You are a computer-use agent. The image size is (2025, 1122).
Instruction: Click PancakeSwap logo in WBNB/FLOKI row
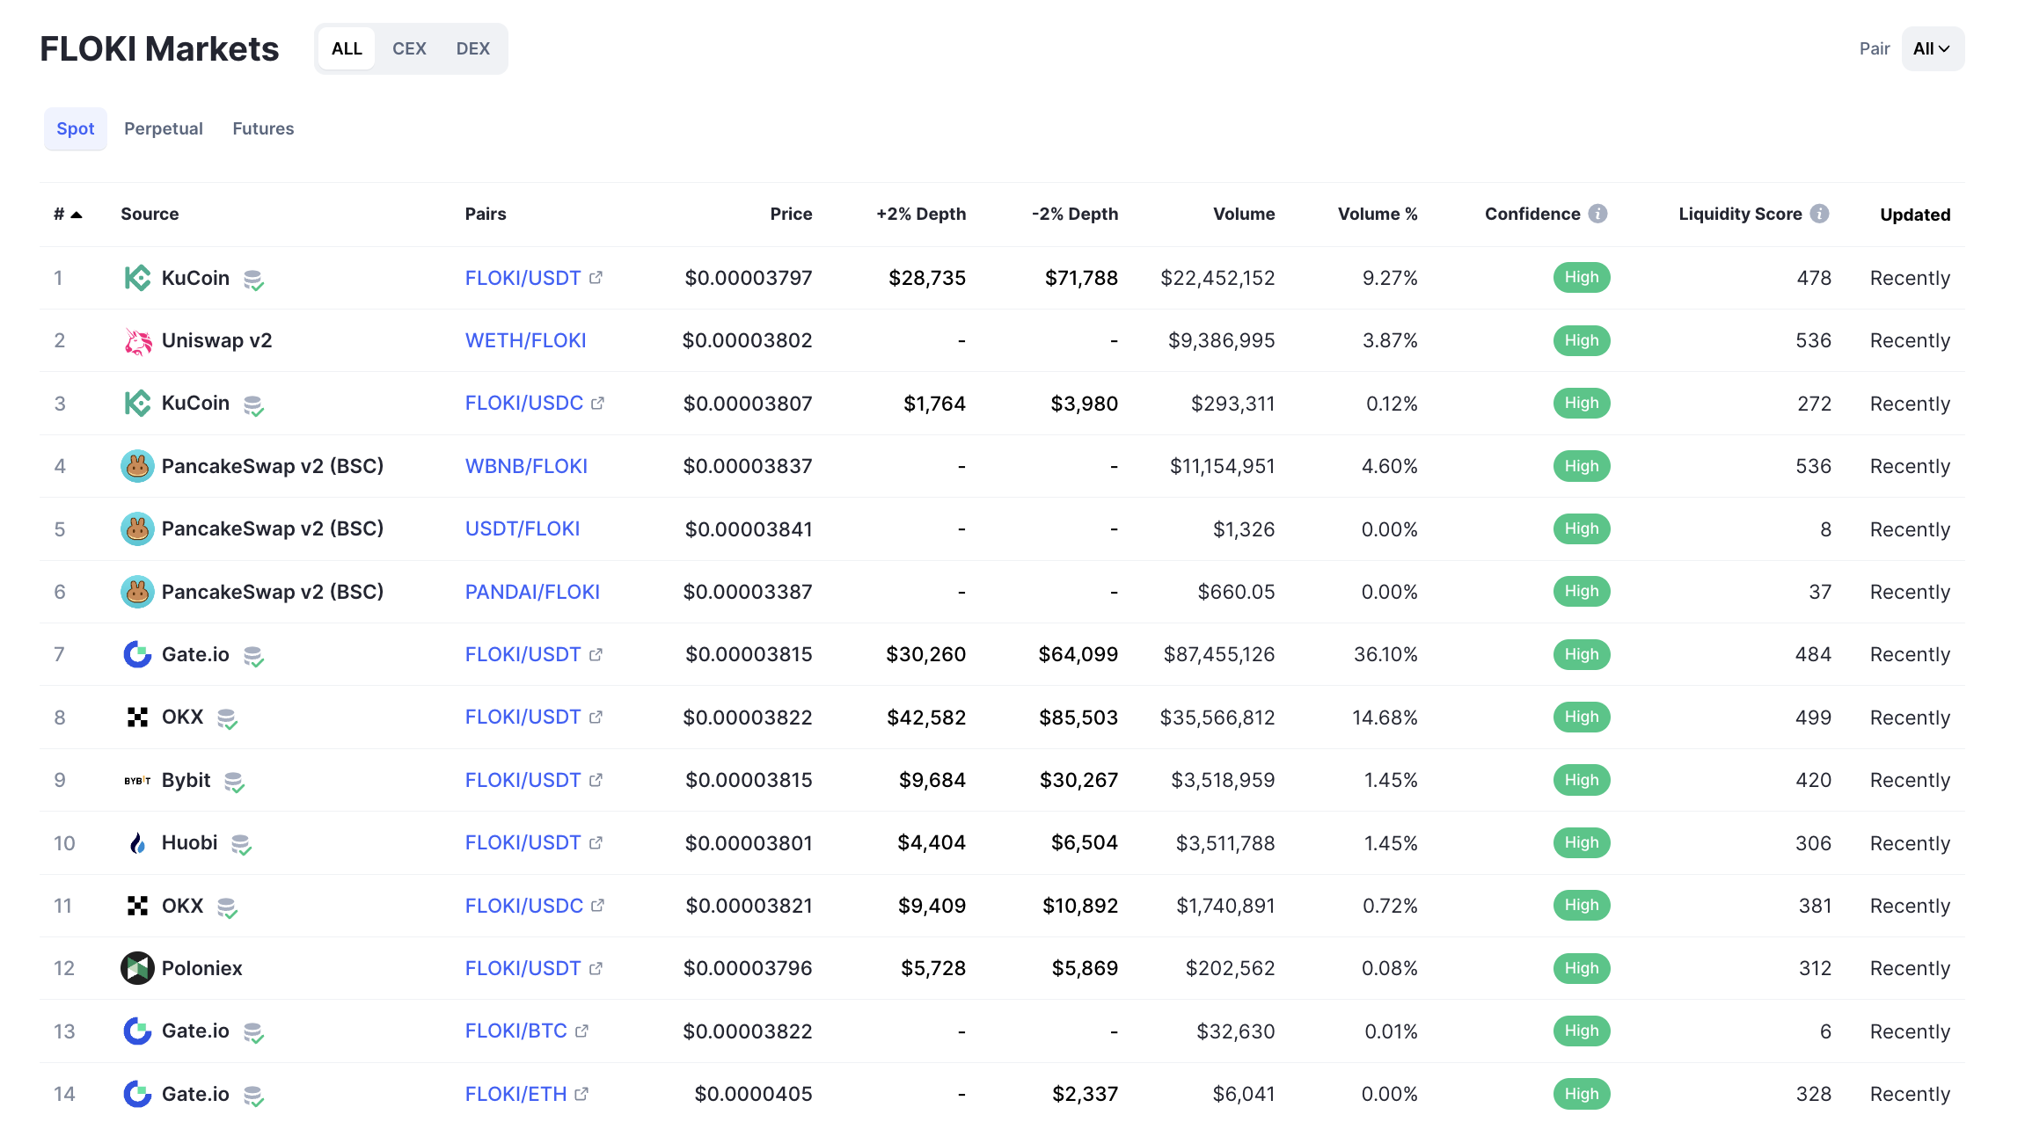[x=137, y=466]
